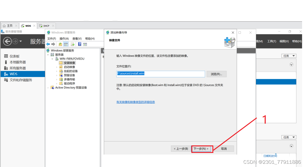Click the file location input showing F:\sources\install.wim
The height and width of the screenshot is (167, 305).
click(x=161, y=74)
